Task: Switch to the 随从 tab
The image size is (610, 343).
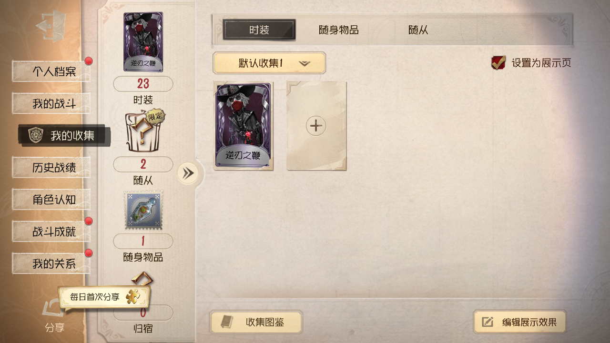Action: [x=418, y=30]
